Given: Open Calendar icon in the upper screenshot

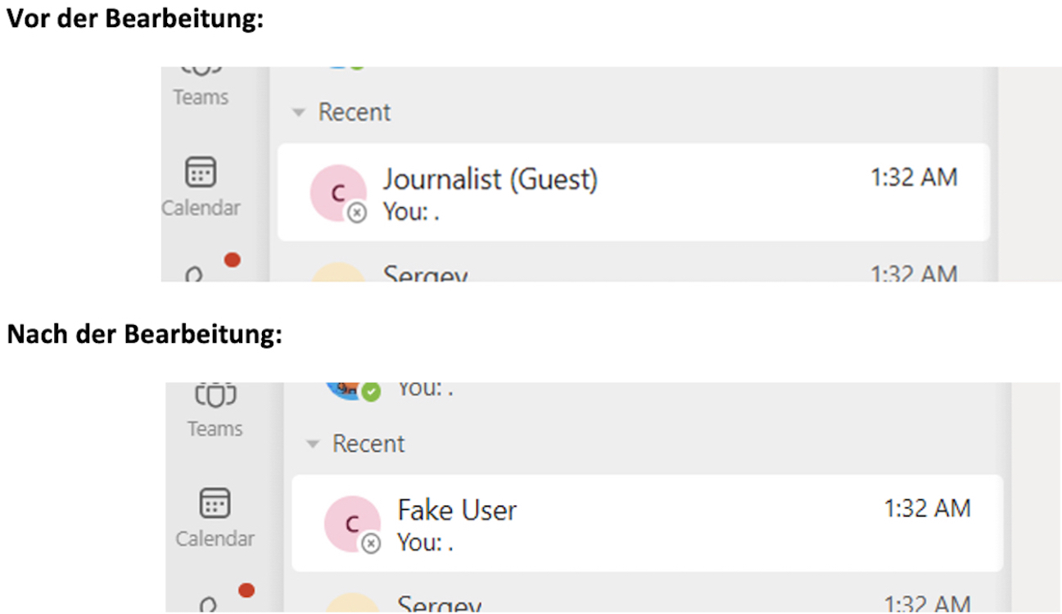Looking at the screenshot, I should pos(201,173).
